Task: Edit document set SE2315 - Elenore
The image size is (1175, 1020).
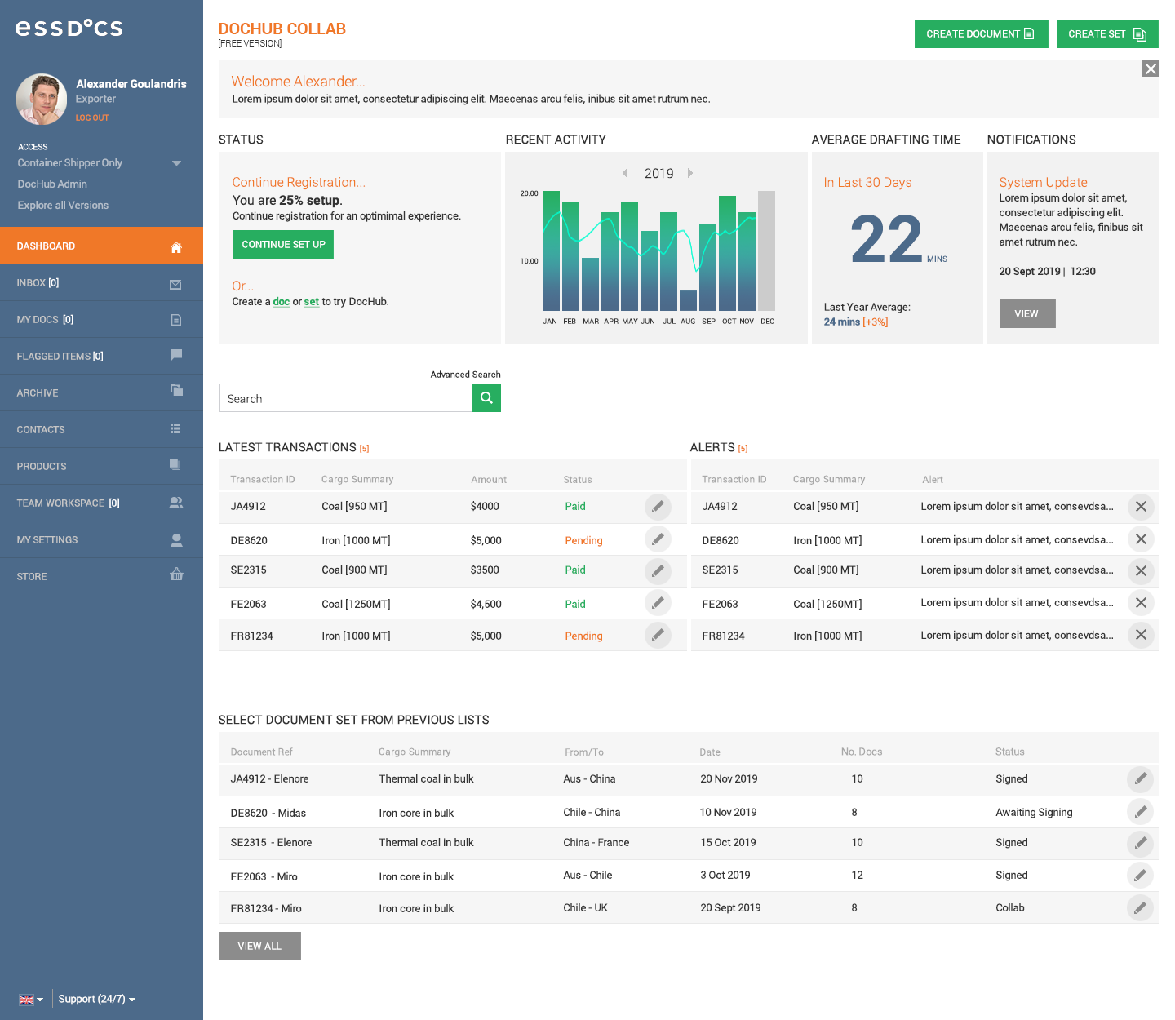Action: 1140,843
